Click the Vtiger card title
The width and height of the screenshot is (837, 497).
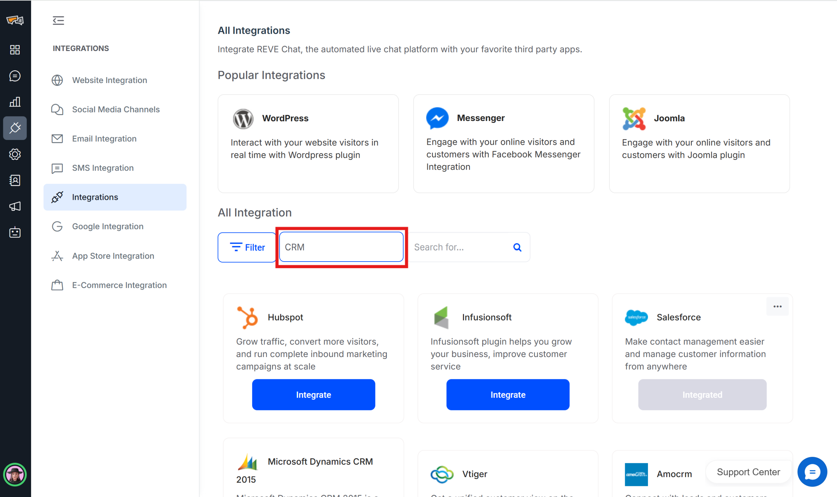[x=475, y=474]
